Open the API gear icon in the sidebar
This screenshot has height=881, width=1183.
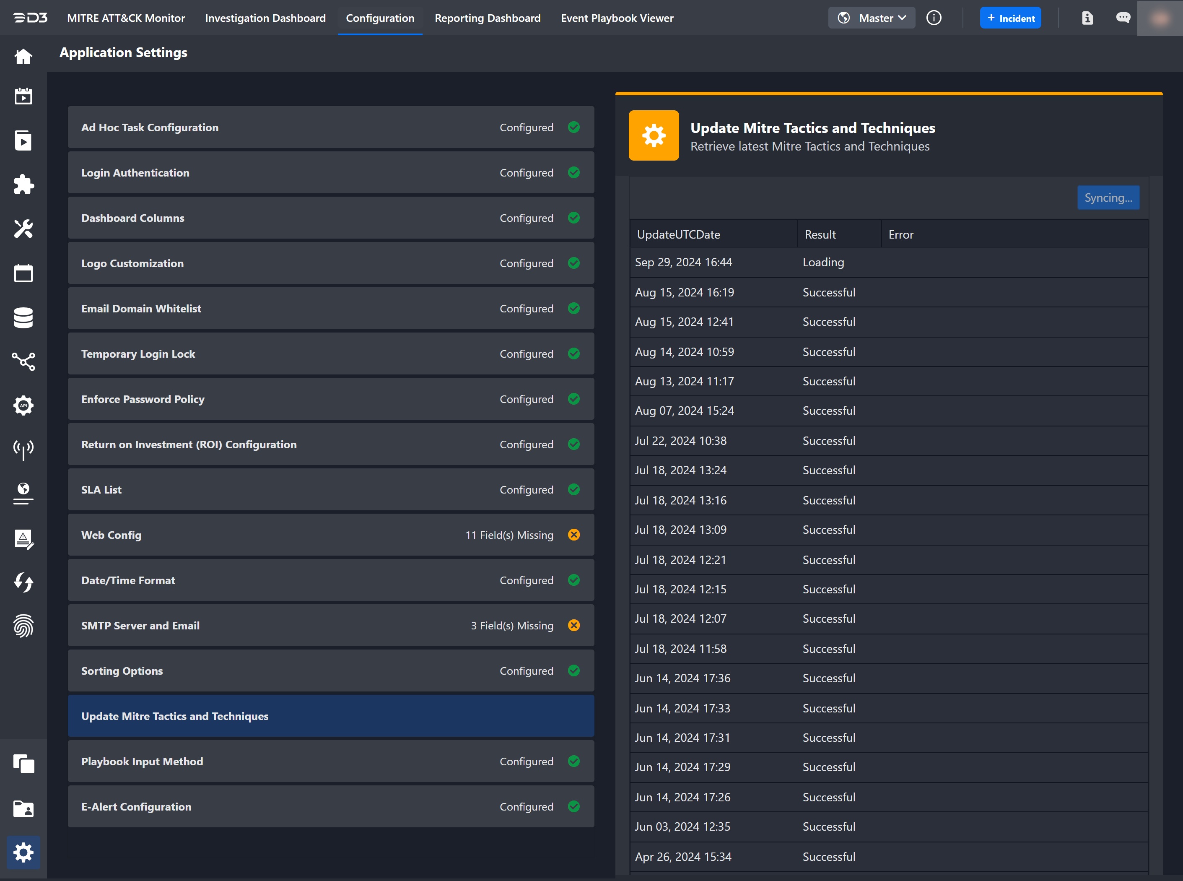[x=23, y=405]
